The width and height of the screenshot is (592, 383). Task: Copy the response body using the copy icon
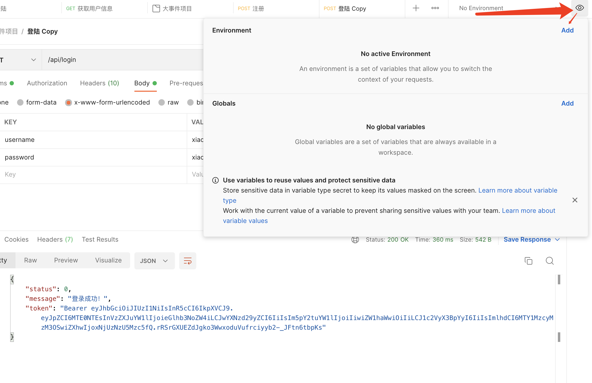529,261
